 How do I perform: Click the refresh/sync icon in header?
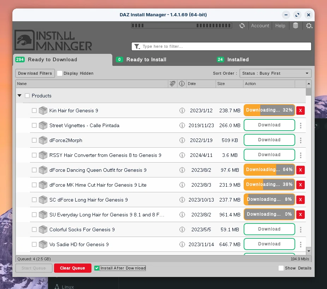tap(242, 26)
